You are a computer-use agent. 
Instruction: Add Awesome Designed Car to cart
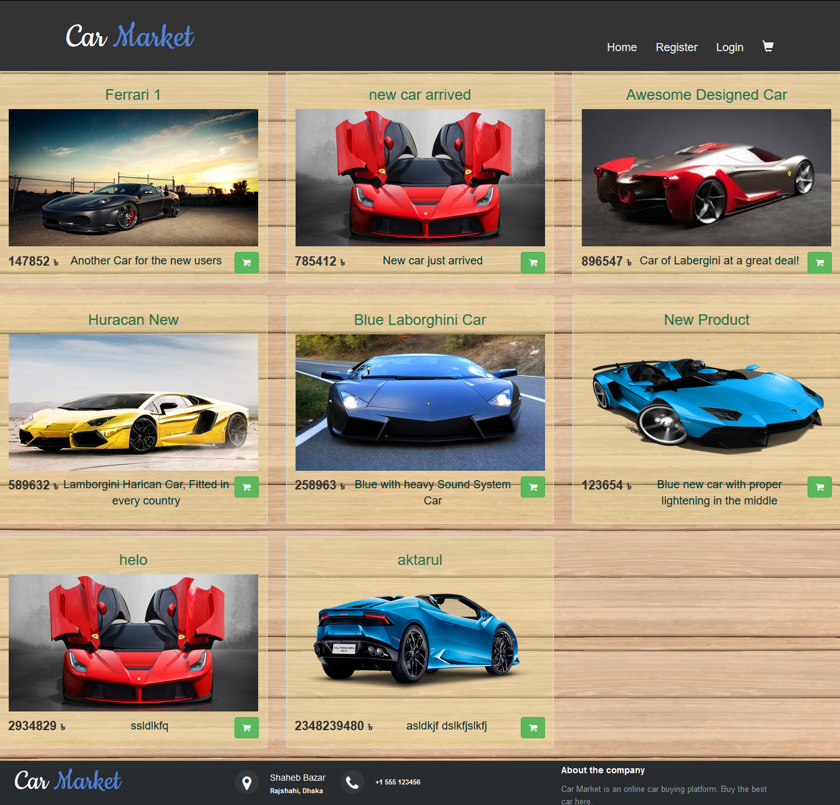pos(819,263)
